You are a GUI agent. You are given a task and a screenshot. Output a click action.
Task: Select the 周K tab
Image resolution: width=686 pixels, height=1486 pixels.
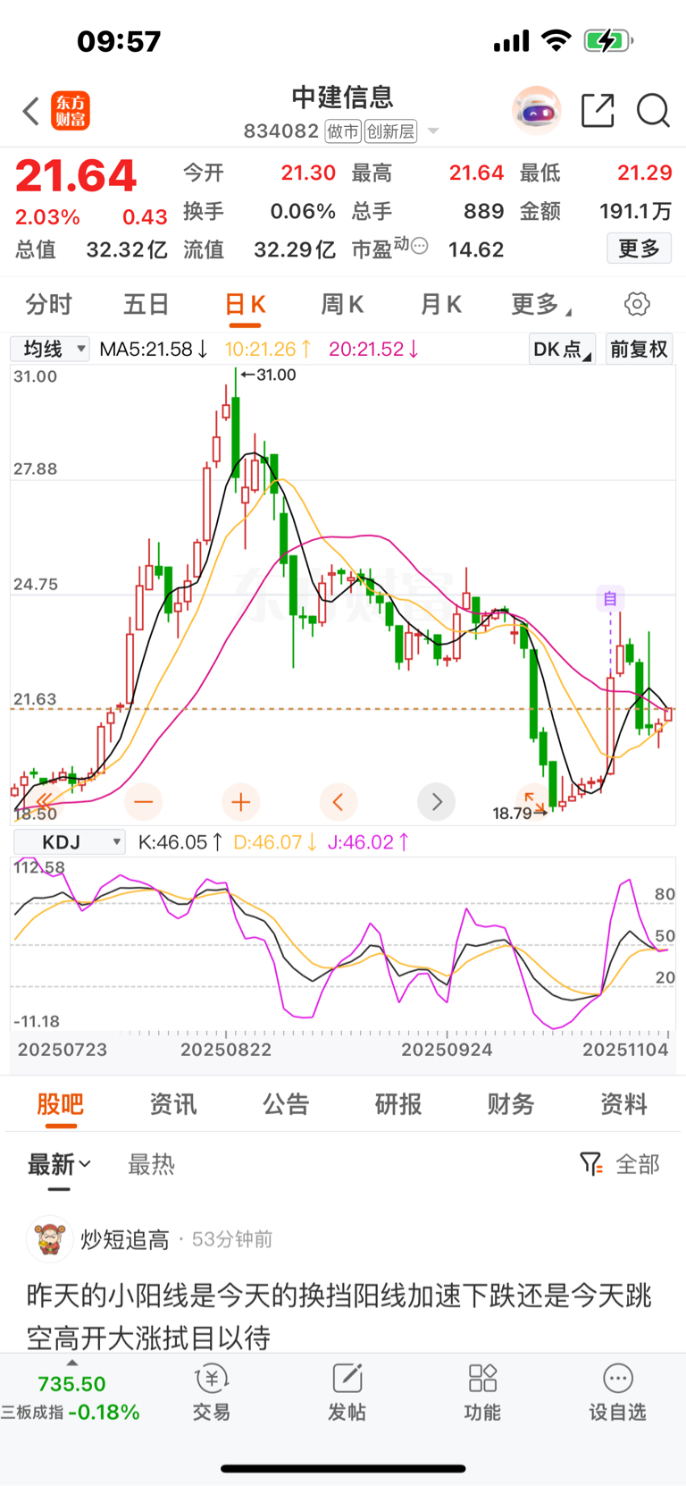pyautogui.click(x=343, y=304)
